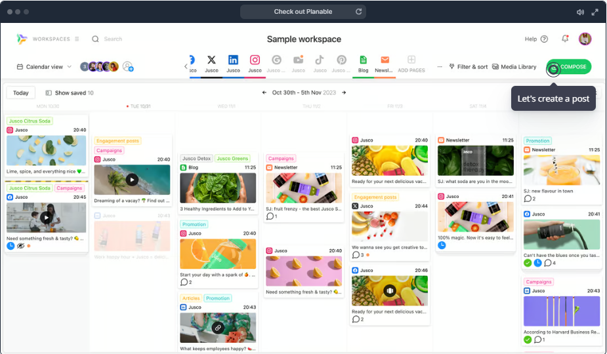
Task: Open the Workspaces hamburger menu
Action: 77,39
